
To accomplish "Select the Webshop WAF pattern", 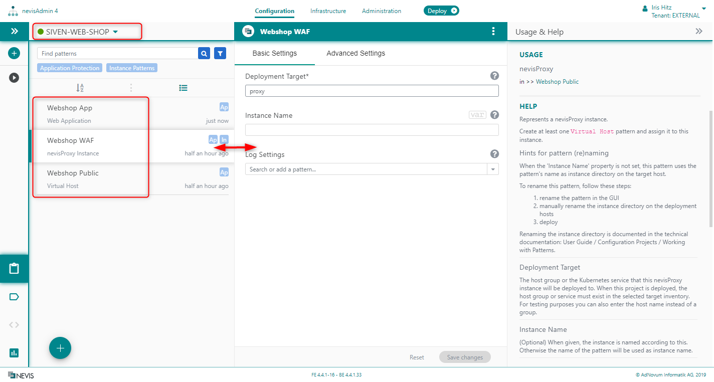I will point(132,146).
